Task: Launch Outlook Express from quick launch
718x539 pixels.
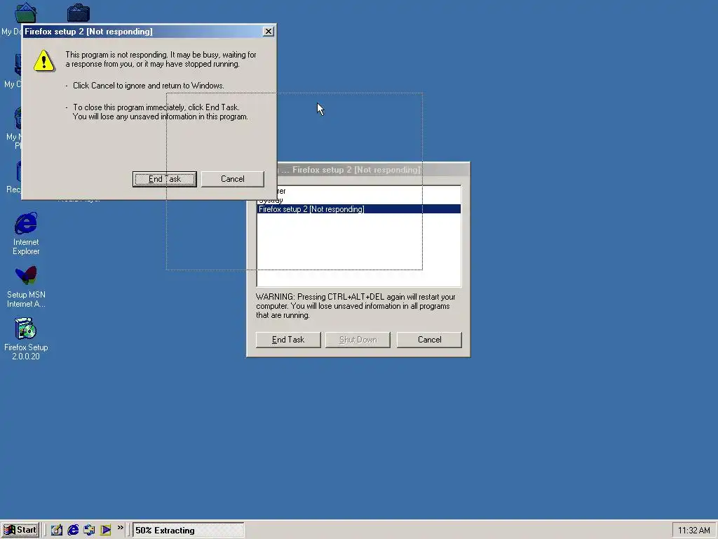Action: pos(89,530)
